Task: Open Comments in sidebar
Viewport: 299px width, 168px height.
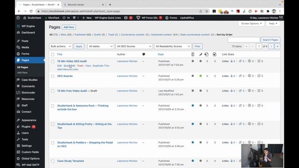Action: click(28, 86)
